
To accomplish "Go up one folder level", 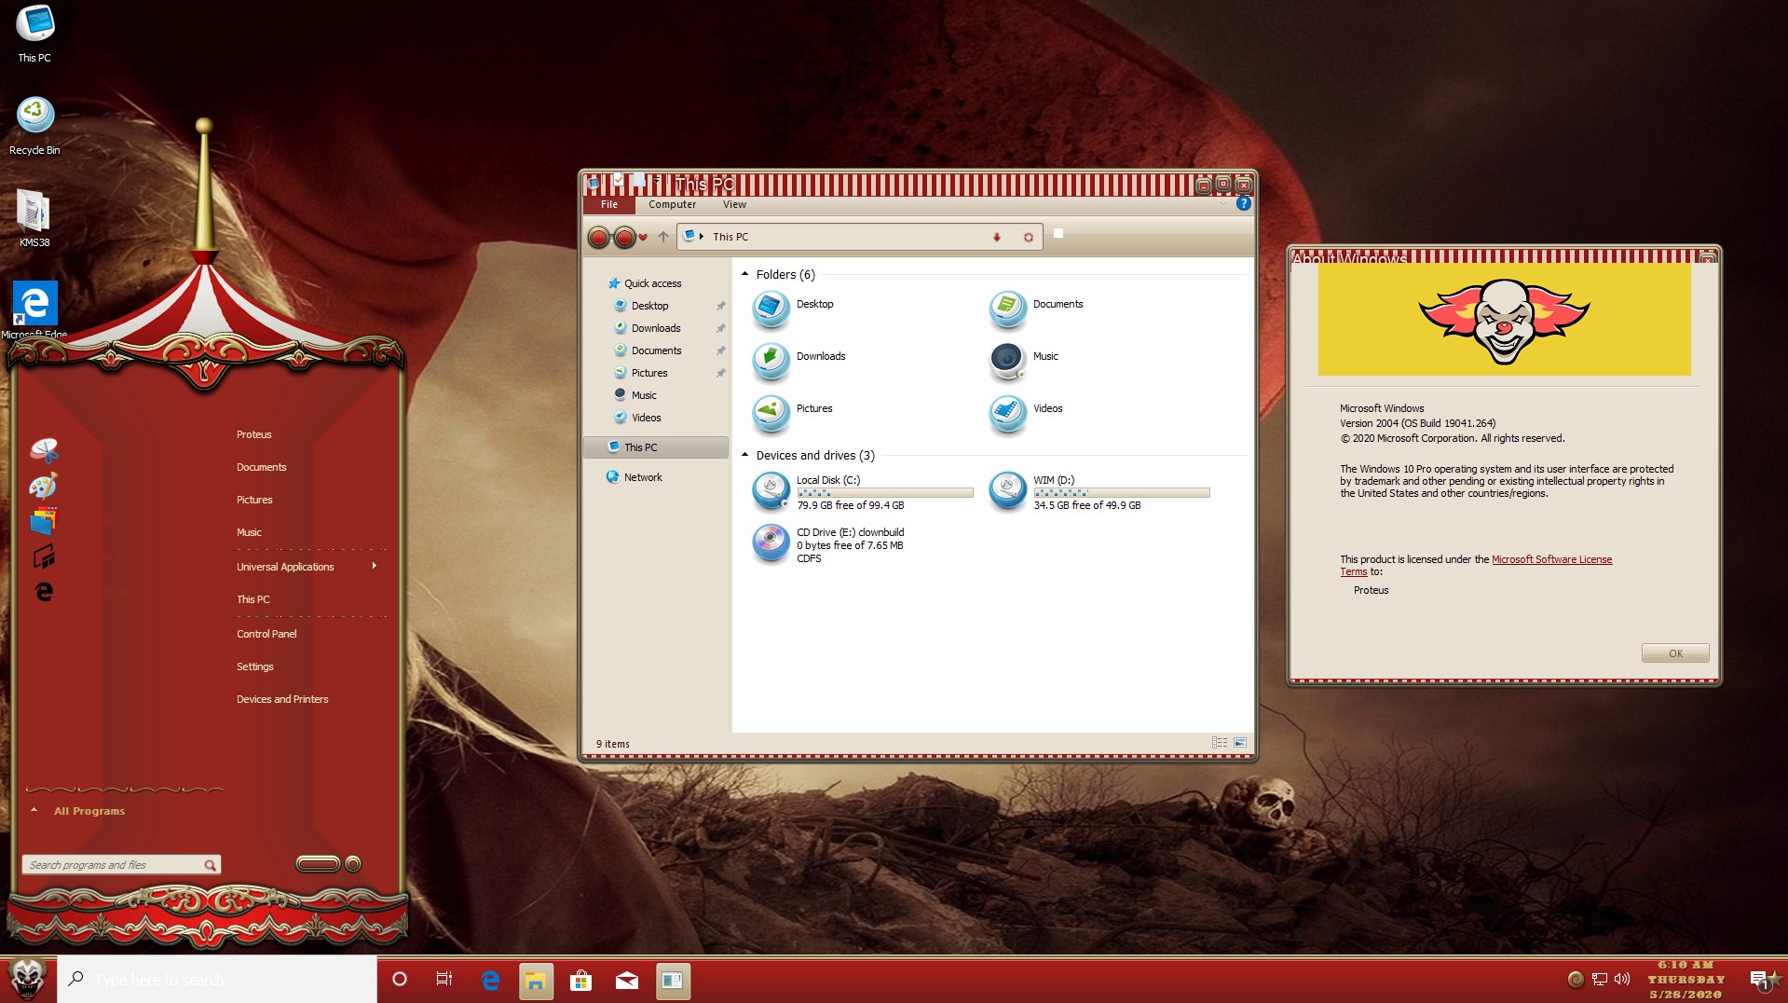I will pyautogui.click(x=663, y=237).
